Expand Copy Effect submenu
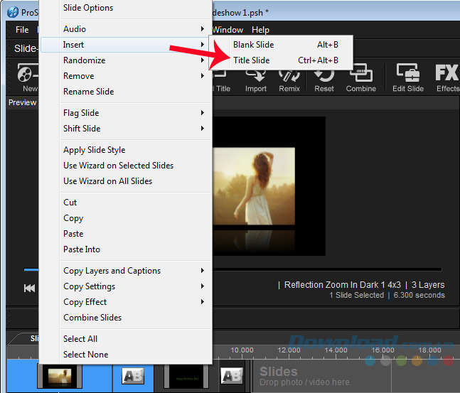460x393 pixels. (126, 302)
